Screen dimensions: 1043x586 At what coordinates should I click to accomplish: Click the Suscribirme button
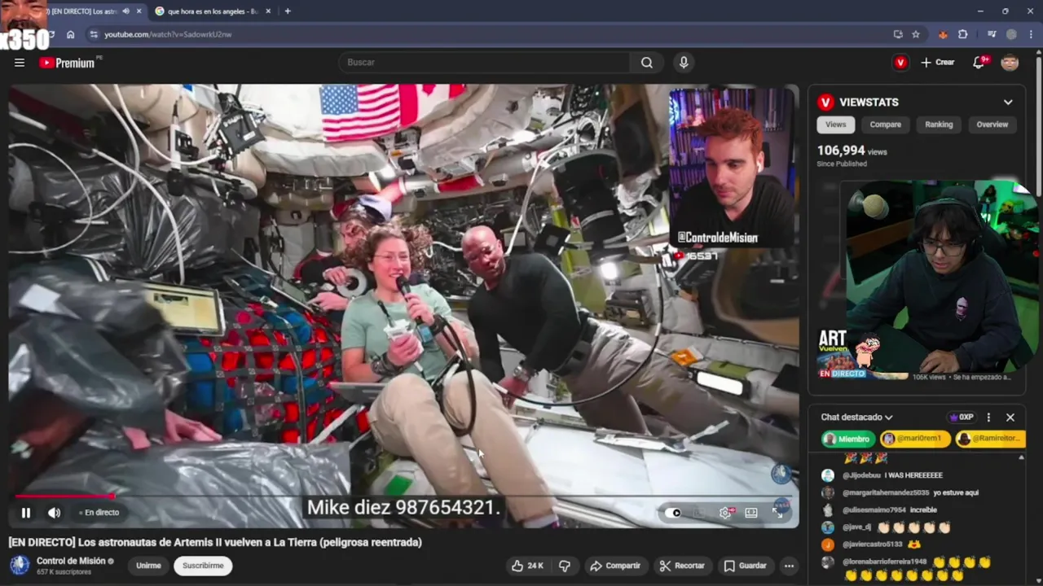[203, 566]
